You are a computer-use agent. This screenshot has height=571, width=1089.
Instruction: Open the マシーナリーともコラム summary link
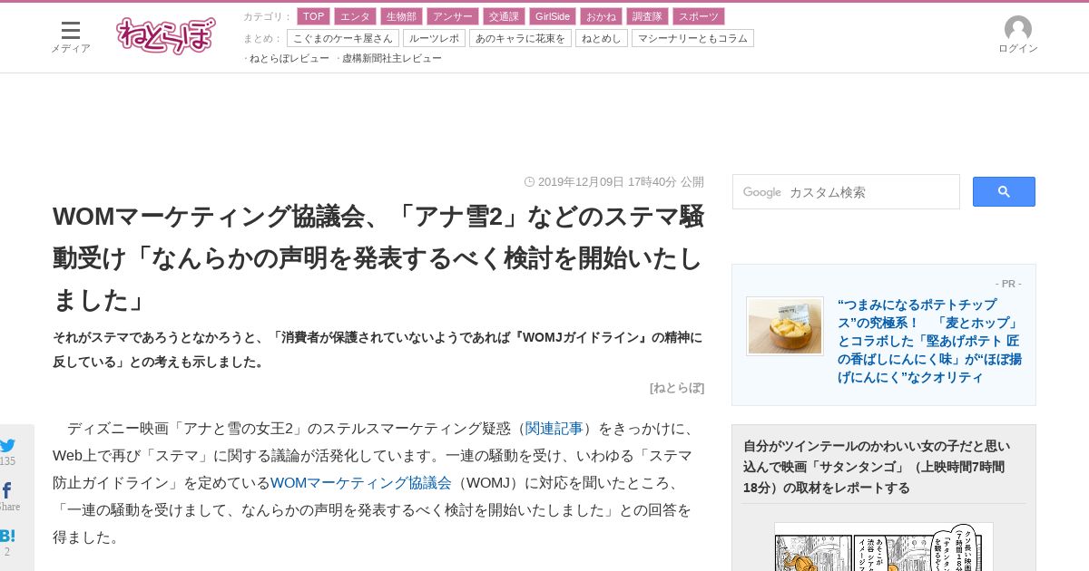pos(692,38)
